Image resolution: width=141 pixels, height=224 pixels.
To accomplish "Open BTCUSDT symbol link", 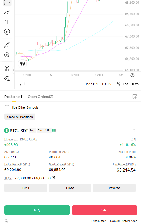I will pos(19,131).
